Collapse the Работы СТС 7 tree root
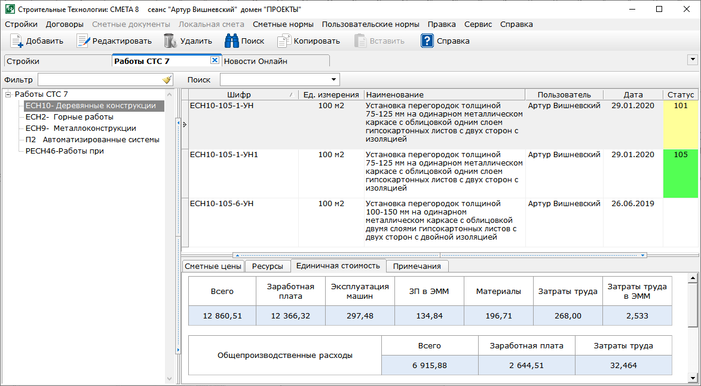The image size is (701, 386). (8, 94)
